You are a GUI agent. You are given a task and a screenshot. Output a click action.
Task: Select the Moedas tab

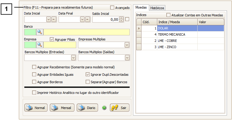point(141,7)
